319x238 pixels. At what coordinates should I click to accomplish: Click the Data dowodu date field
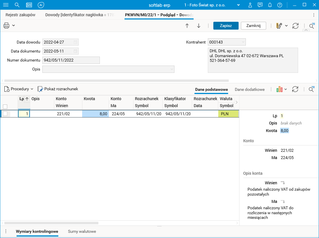(x=60, y=42)
